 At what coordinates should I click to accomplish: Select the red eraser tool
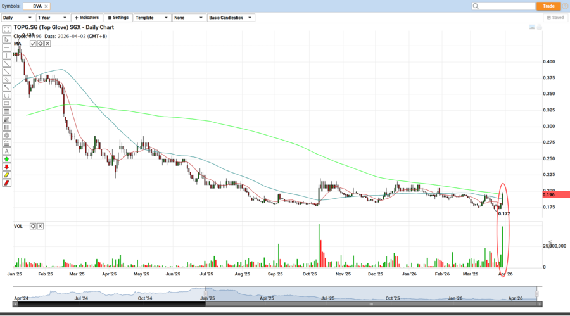point(6,183)
